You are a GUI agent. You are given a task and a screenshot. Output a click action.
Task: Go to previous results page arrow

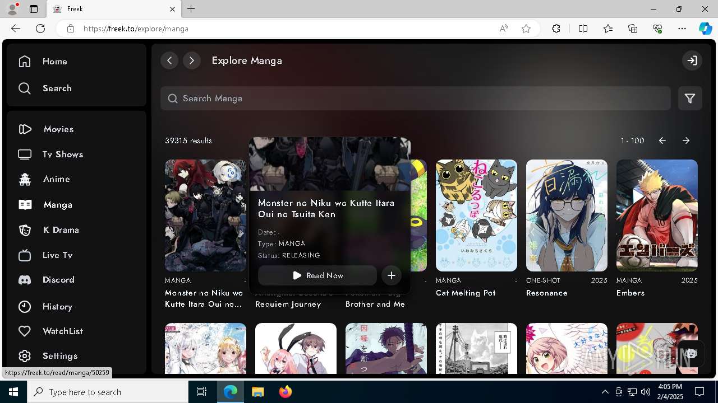[x=662, y=141]
